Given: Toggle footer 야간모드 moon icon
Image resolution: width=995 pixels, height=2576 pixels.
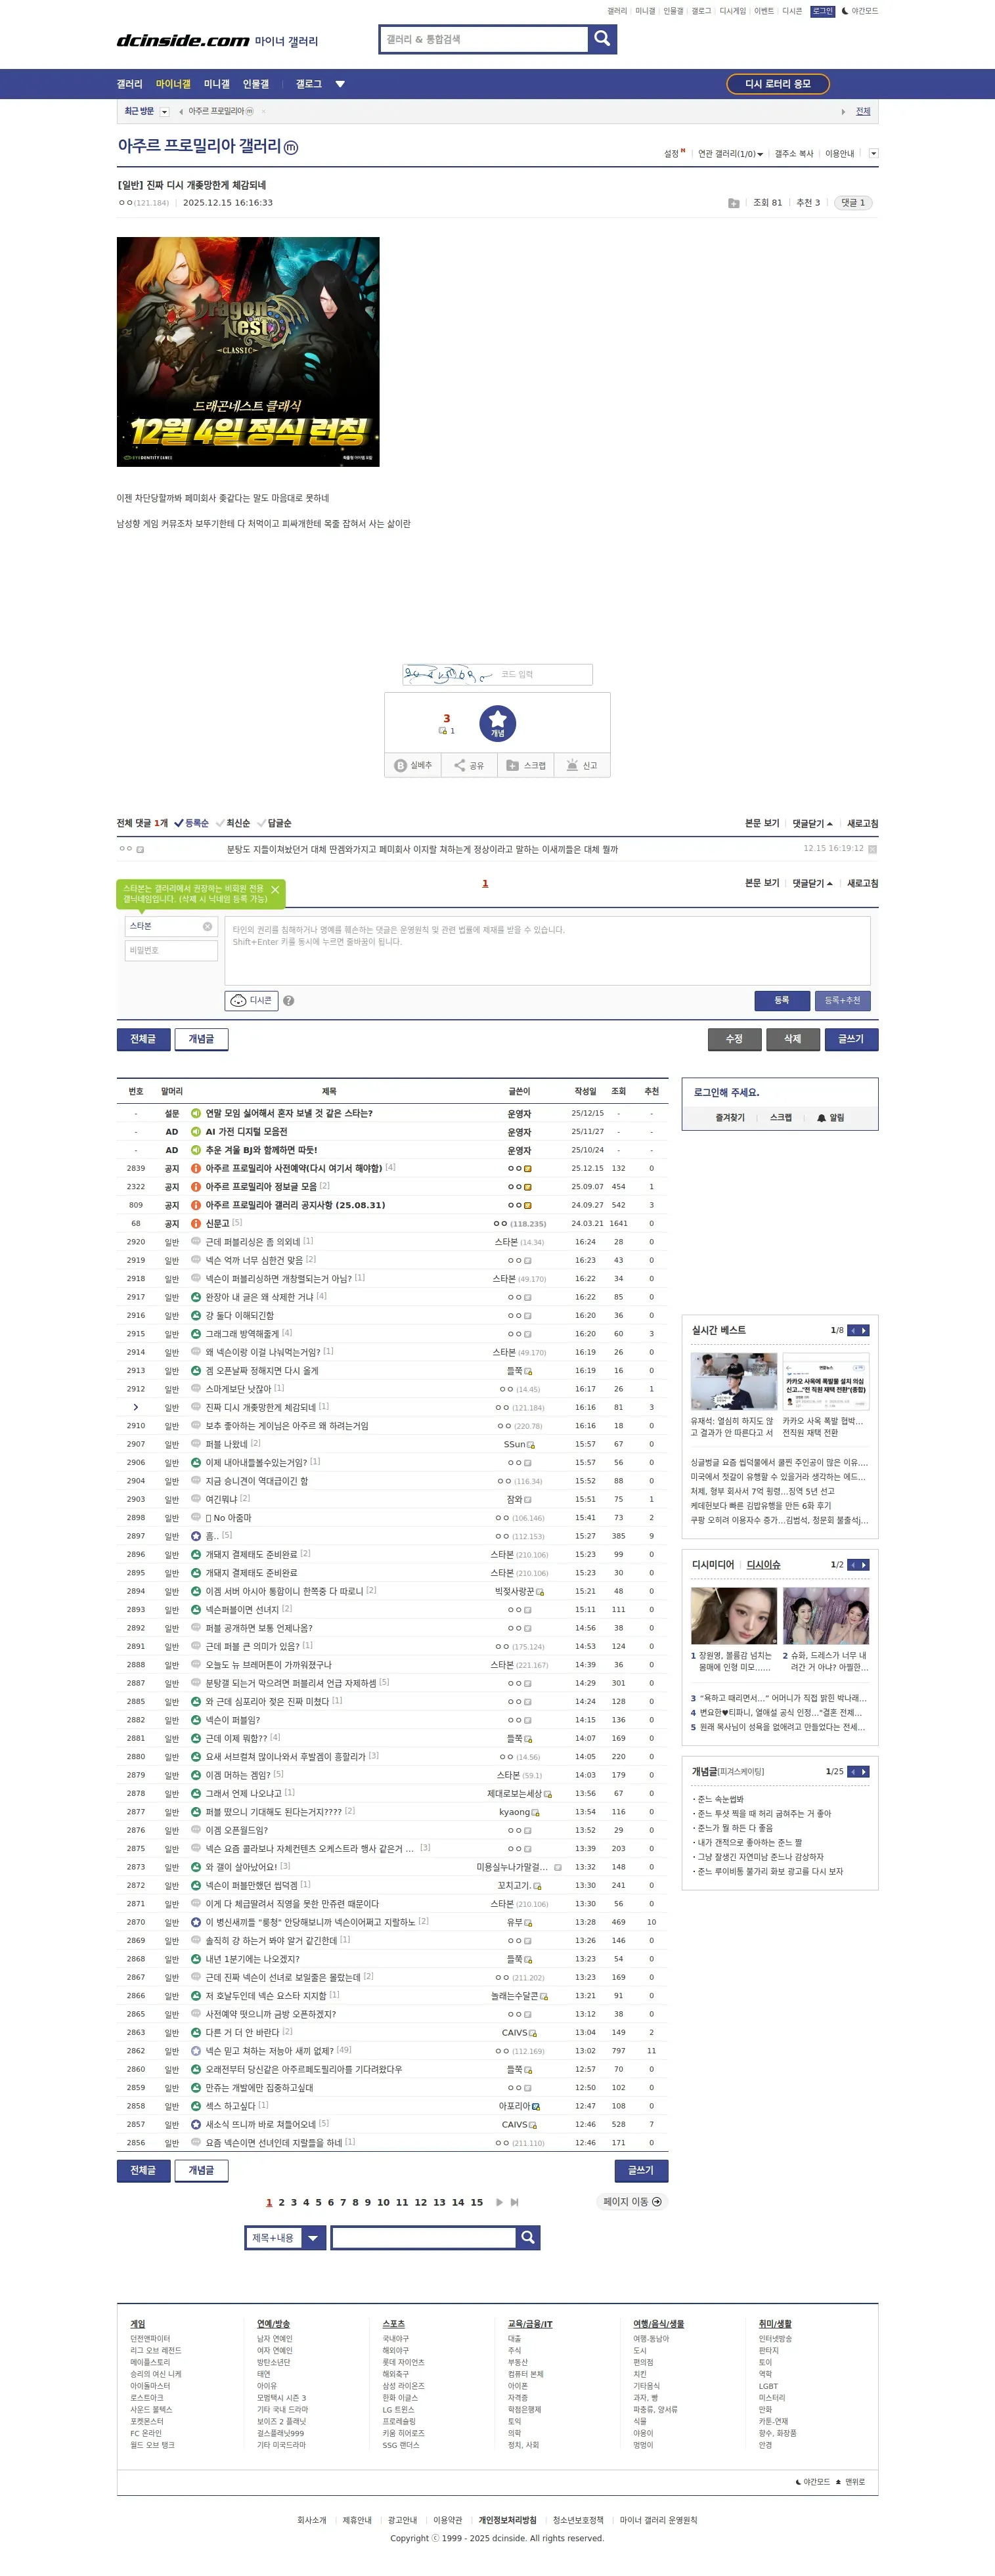Looking at the screenshot, I should click(x=798, y=2482).
